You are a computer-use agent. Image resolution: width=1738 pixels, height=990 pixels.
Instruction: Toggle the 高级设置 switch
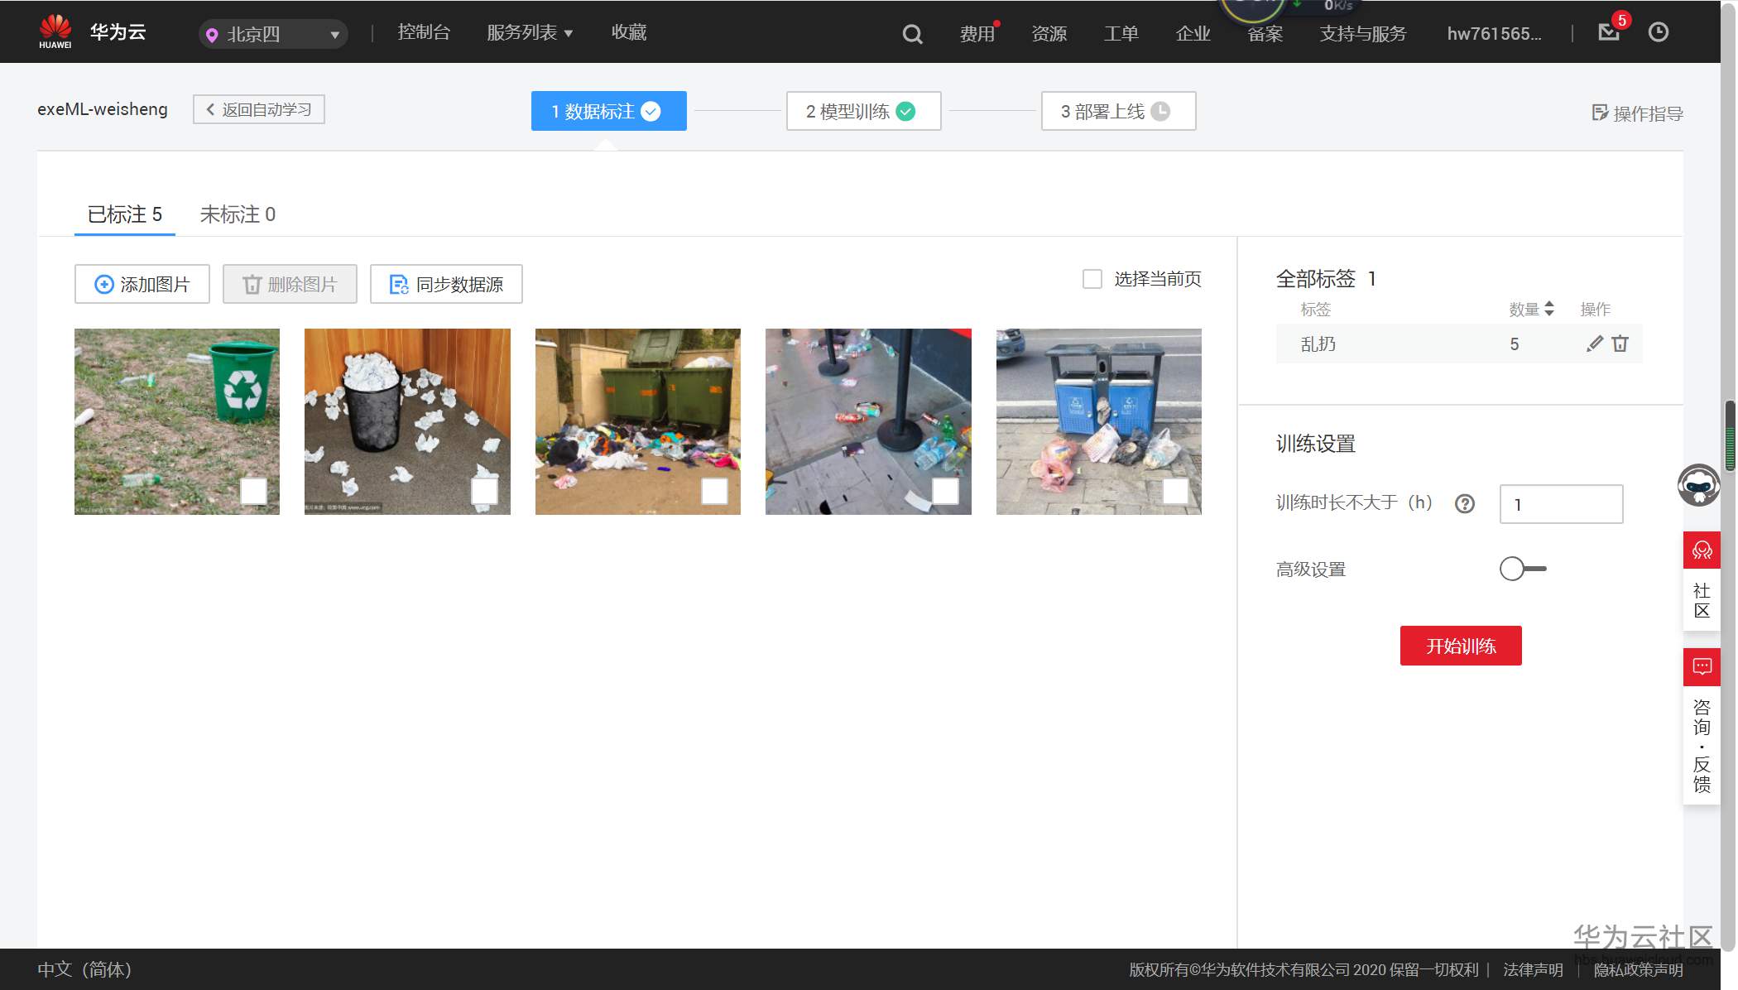(1522, 569)
